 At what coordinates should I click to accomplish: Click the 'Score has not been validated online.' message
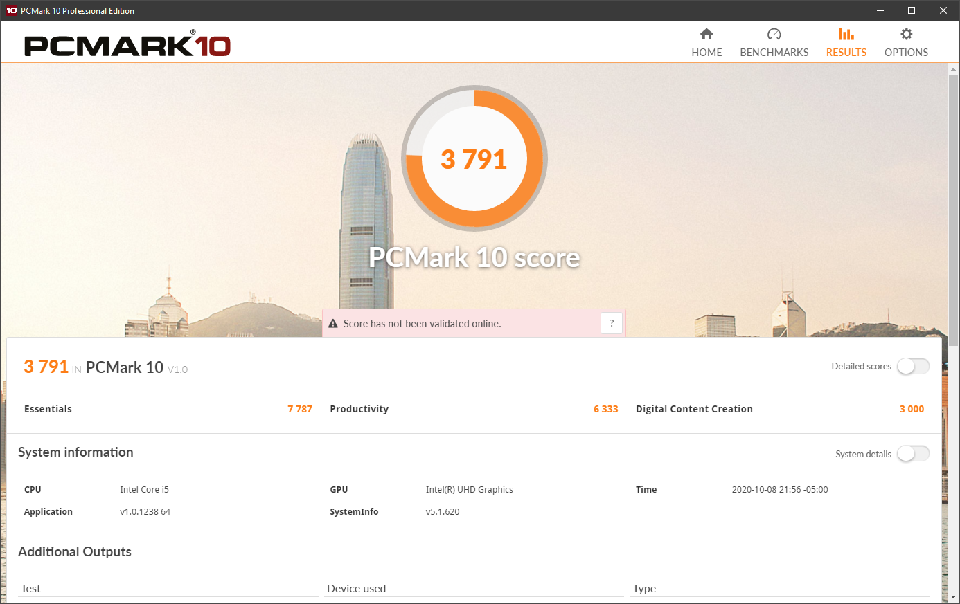tap(423, 324)
